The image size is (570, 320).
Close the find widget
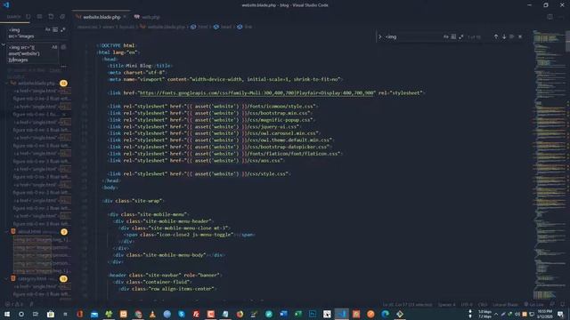point(520,36)
